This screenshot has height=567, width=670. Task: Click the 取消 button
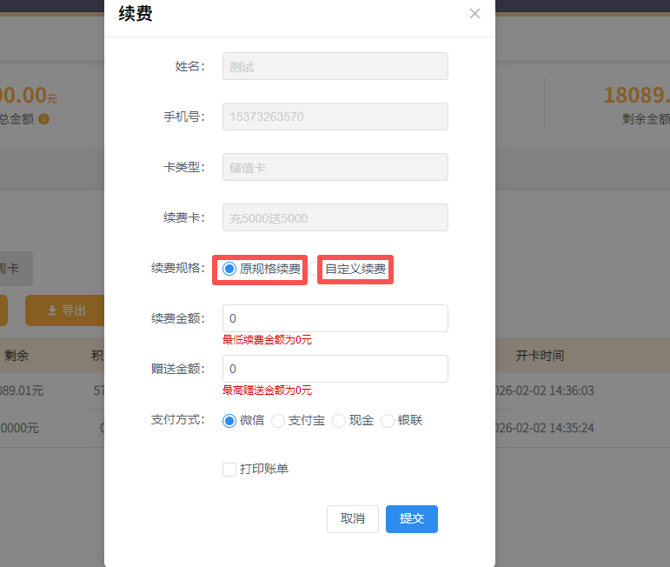[353, 519]
